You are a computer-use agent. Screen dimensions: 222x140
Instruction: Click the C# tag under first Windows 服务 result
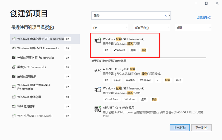point(106,50)
